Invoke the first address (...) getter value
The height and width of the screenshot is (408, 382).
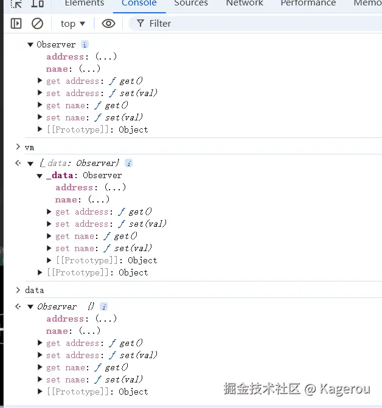[106, 57]
